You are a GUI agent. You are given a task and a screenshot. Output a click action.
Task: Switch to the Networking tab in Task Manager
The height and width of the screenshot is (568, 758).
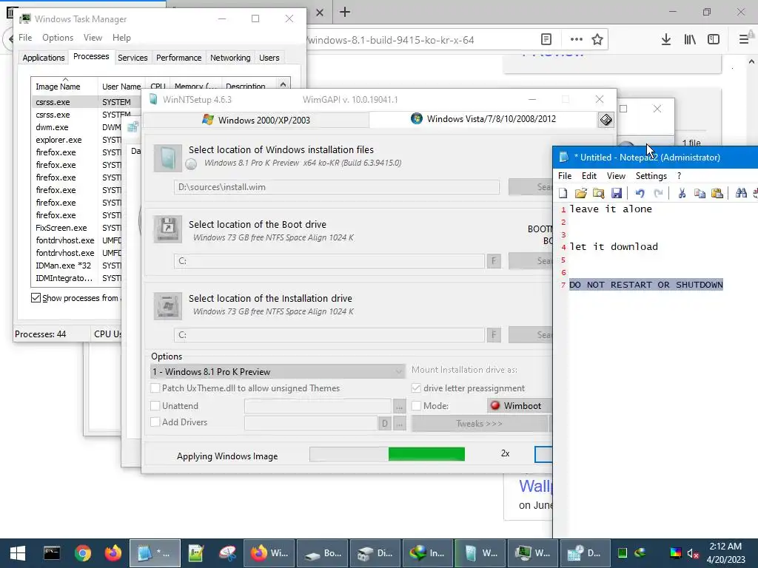(x=230, y=58)
